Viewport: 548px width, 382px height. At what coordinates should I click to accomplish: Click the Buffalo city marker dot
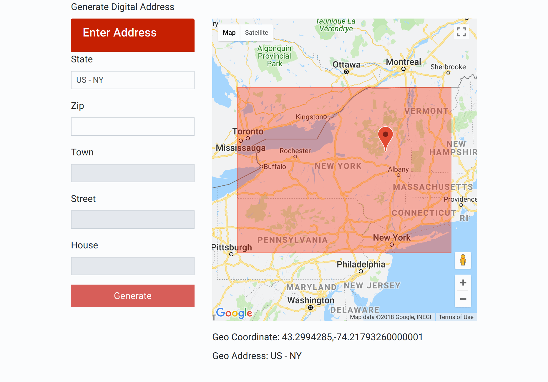coord(262,166)
